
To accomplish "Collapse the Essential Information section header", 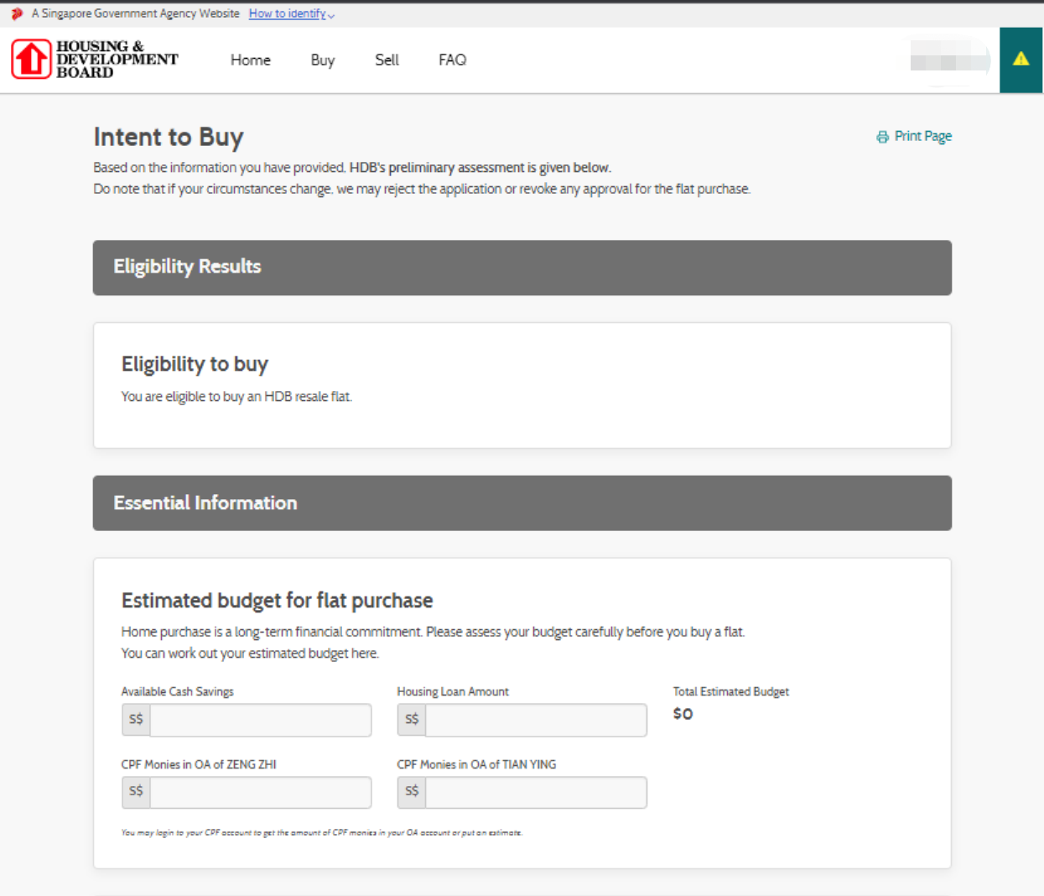I will click(522, 503).
